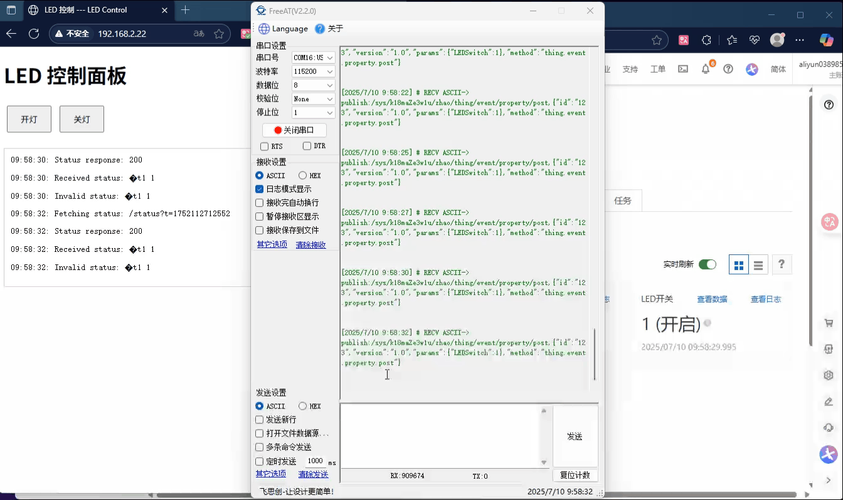The image size is (843, 500).
Task: Expand the 串口号 COM16 dropdown
Action: tap(314, 58)
